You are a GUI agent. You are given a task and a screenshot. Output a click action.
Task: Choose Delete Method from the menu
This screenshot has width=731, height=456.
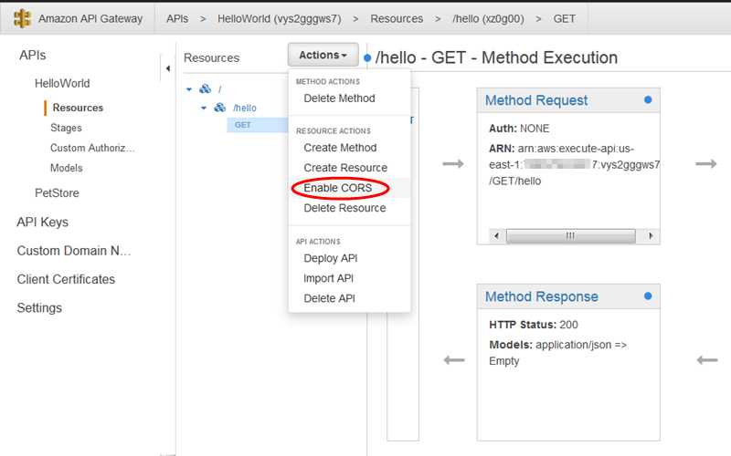click(339, 98)
